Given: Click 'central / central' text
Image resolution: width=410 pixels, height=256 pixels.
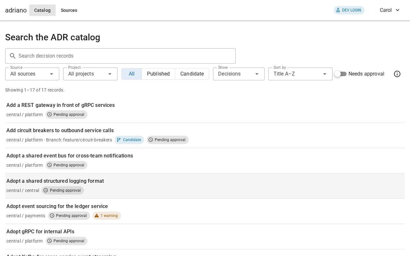Looking at the screenshot, I should (23, 190).
